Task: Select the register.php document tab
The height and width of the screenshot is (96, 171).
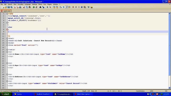Action: tap(6, 11)
